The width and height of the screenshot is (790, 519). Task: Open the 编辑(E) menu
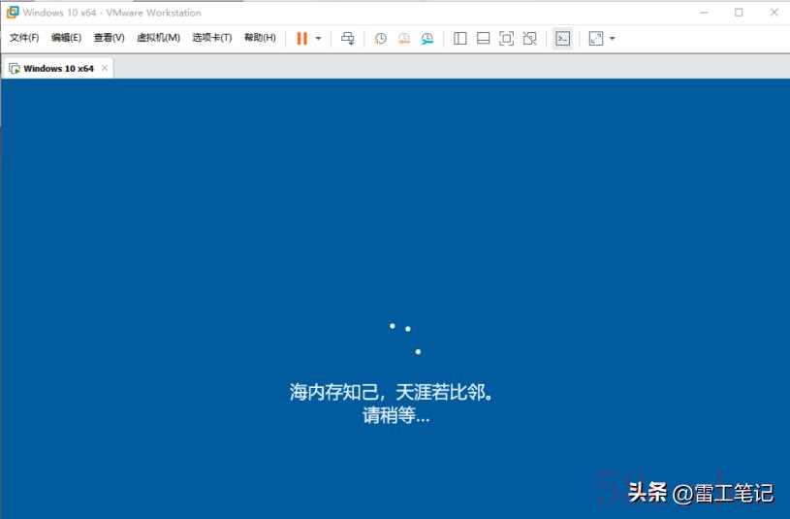(67, 38)
